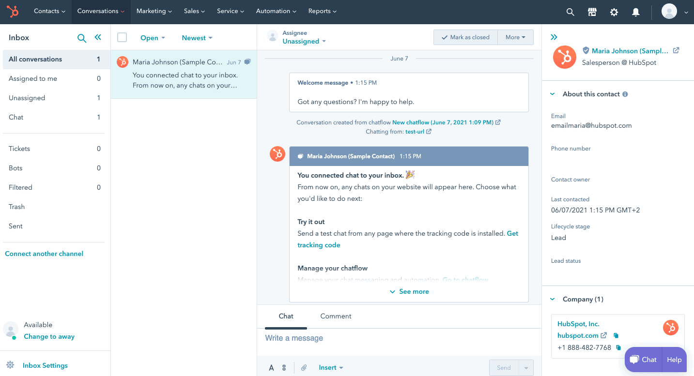Open the Newest sort dropdown
The height and width of the screenshot is (376, 694).
(197, 38)
